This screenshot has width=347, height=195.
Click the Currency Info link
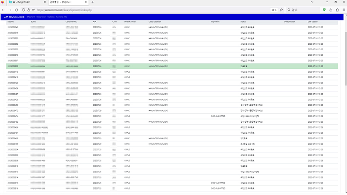click(62, 17)
